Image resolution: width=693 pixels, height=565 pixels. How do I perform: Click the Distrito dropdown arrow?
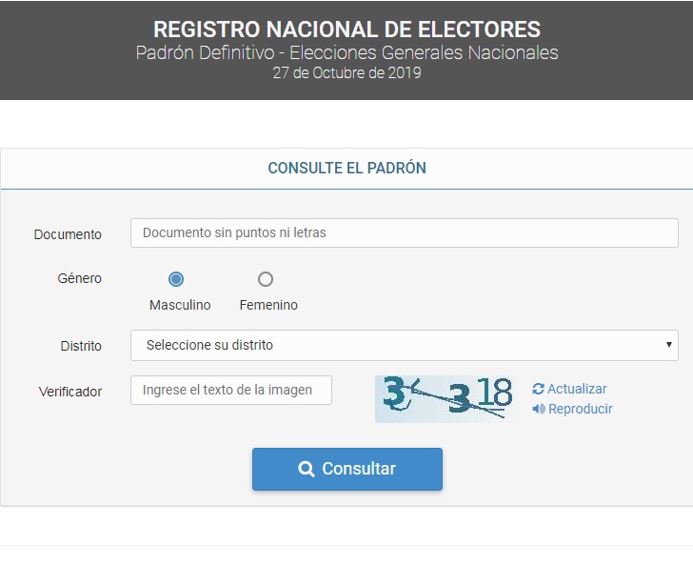click(668, 345)
